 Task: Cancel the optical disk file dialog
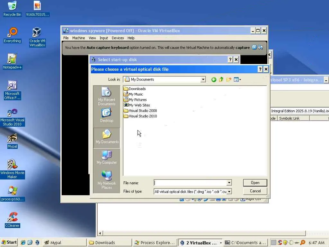(x=255, y=191)
